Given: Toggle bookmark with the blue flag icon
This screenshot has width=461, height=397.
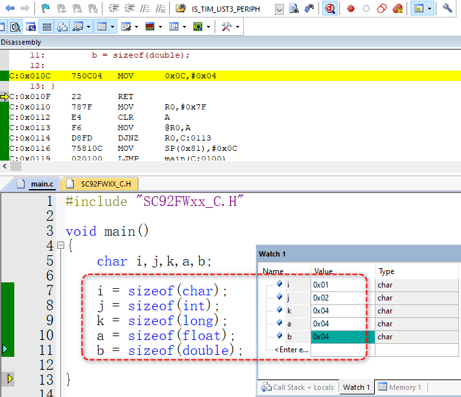Looking at the screenshot, I should click(x=45, y=8).
